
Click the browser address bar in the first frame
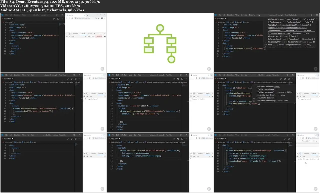point(85,18)
